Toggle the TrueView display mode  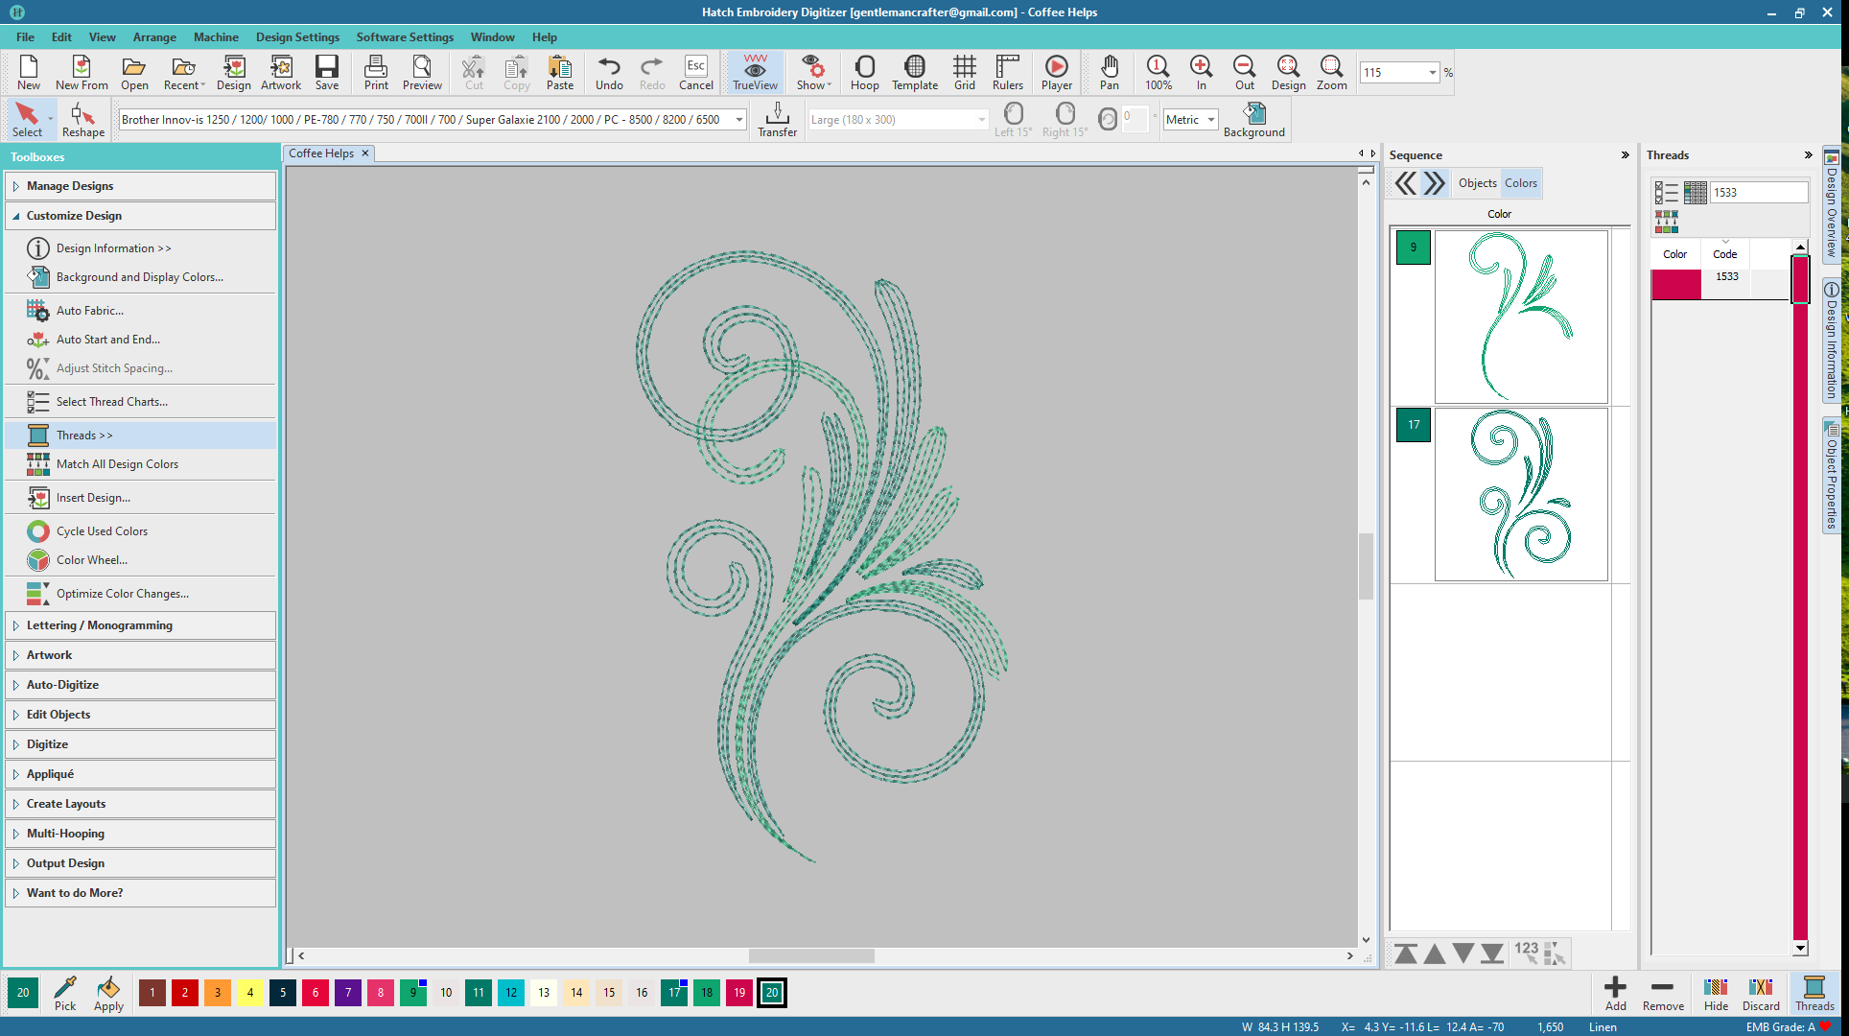(755, 72)
